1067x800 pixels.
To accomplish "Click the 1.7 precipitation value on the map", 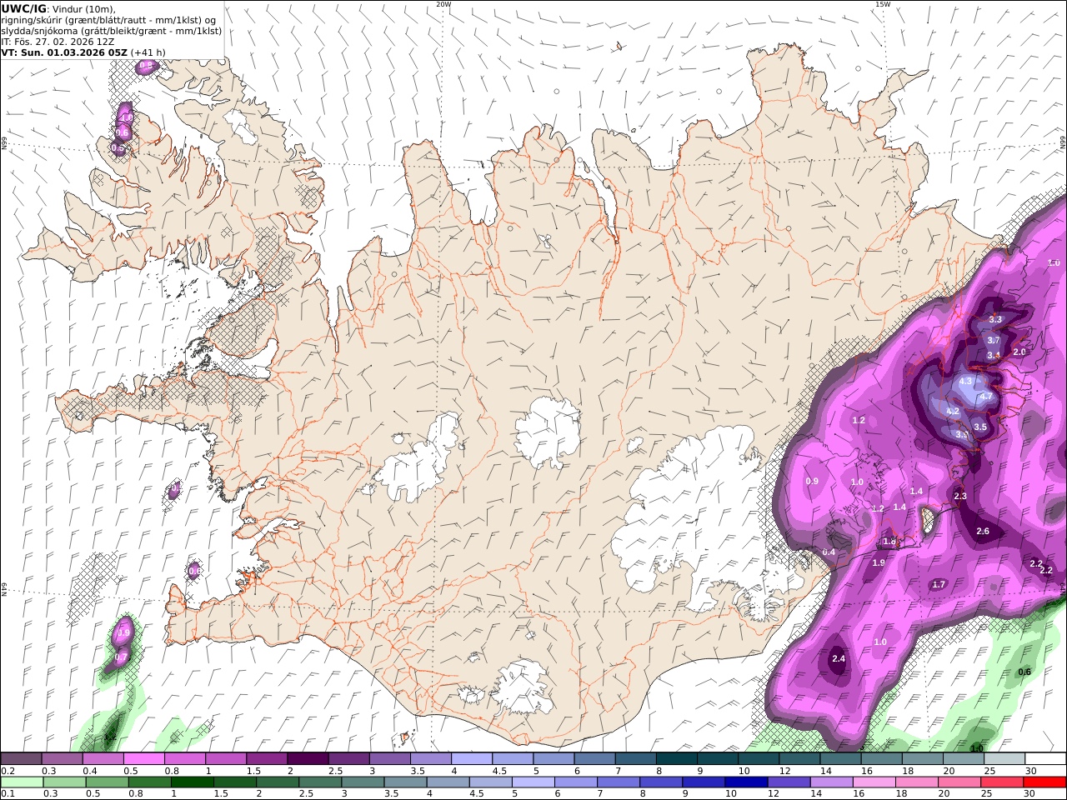I will (x=939, y=584).
